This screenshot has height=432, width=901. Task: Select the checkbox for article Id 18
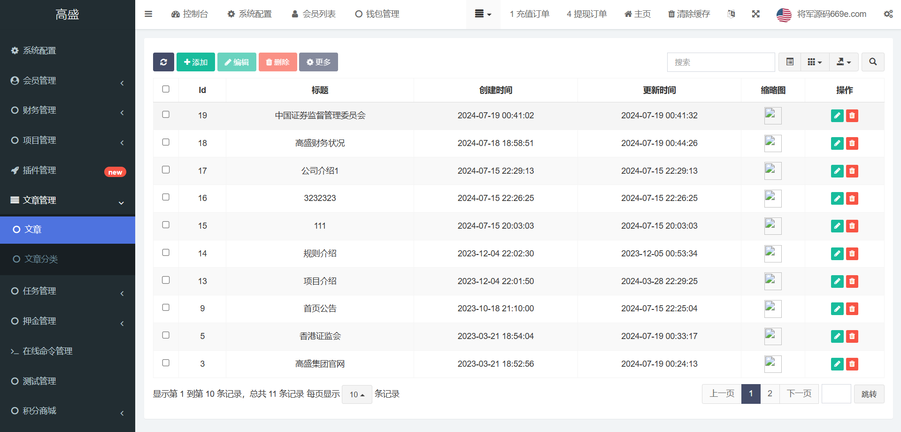(x=166, y=142)
